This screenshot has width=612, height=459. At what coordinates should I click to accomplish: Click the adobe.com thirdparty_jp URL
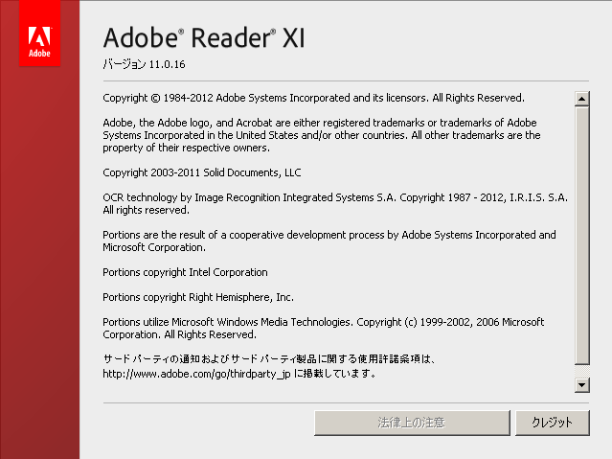click(x=196, y=374)
